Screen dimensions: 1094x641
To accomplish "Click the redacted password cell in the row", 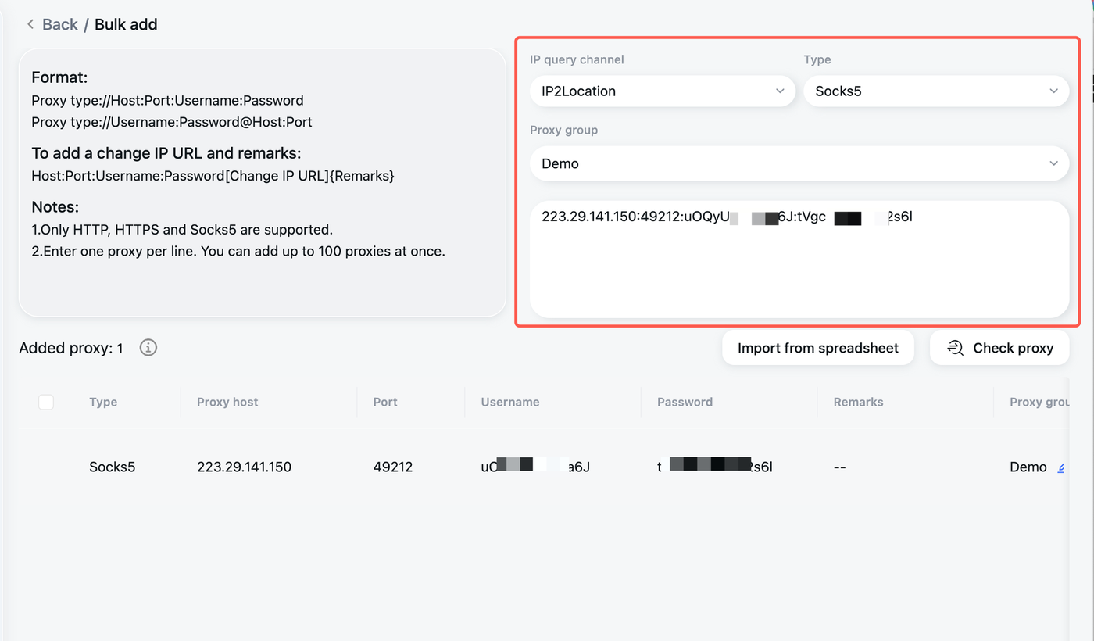I will 715,467.
